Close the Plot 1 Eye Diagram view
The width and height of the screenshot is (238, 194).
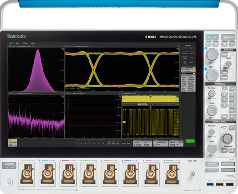coord(178,46)
